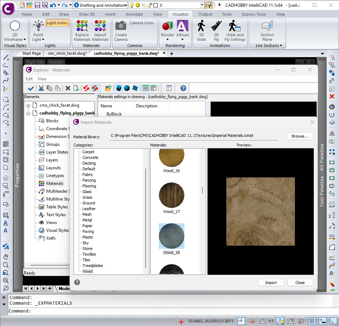The image size is (339, 326).
Task: Click the Browse... button
Action: point(300,136)
